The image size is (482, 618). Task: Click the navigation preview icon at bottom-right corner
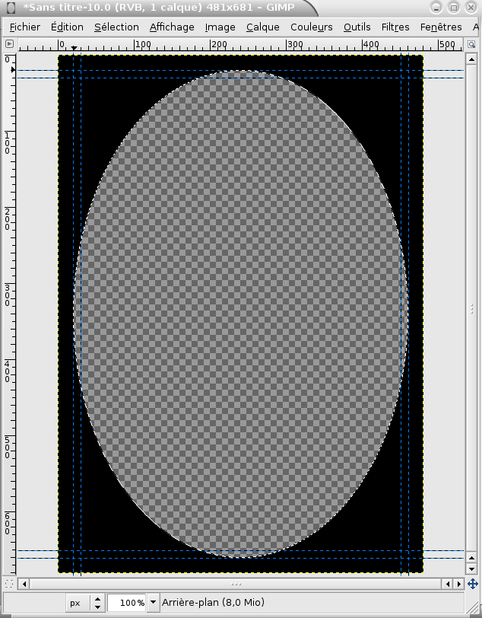coord(472,584)
